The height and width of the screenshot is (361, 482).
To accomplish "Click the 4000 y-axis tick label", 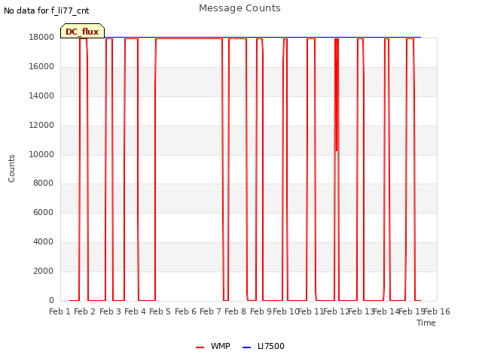I will tap(44, 242).
